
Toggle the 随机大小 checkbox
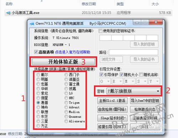[121, 74]
